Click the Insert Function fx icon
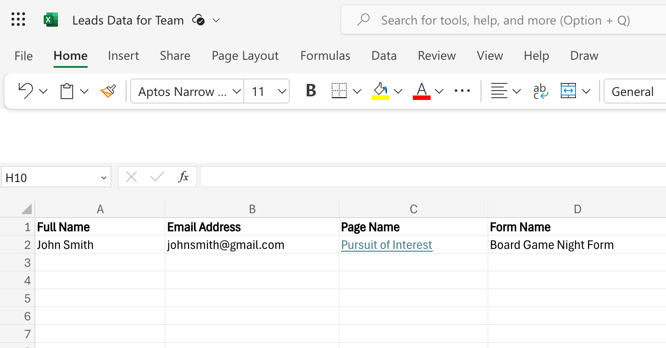Image resolution: width=666 pixels, height=348 pixels. click(183, 177)
